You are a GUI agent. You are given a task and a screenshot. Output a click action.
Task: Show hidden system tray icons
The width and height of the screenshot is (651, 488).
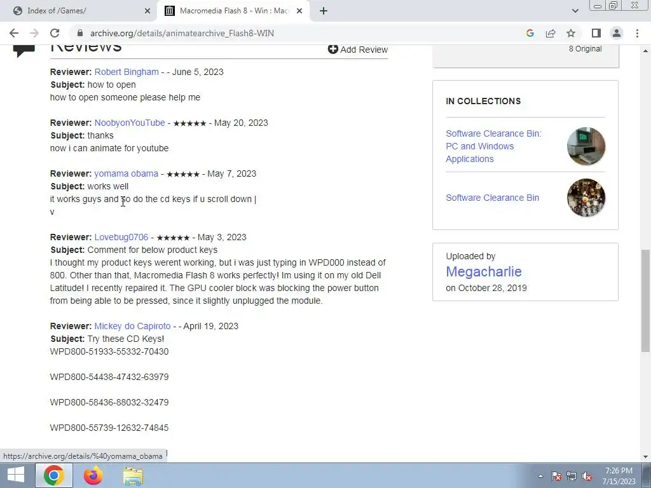pyautogui.click(x=540, y=476)
